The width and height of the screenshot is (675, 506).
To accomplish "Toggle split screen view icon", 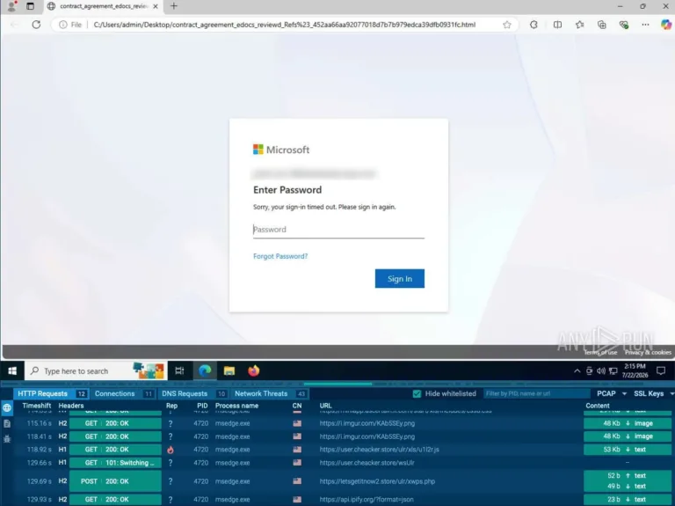I will click(x=557, y=25).
